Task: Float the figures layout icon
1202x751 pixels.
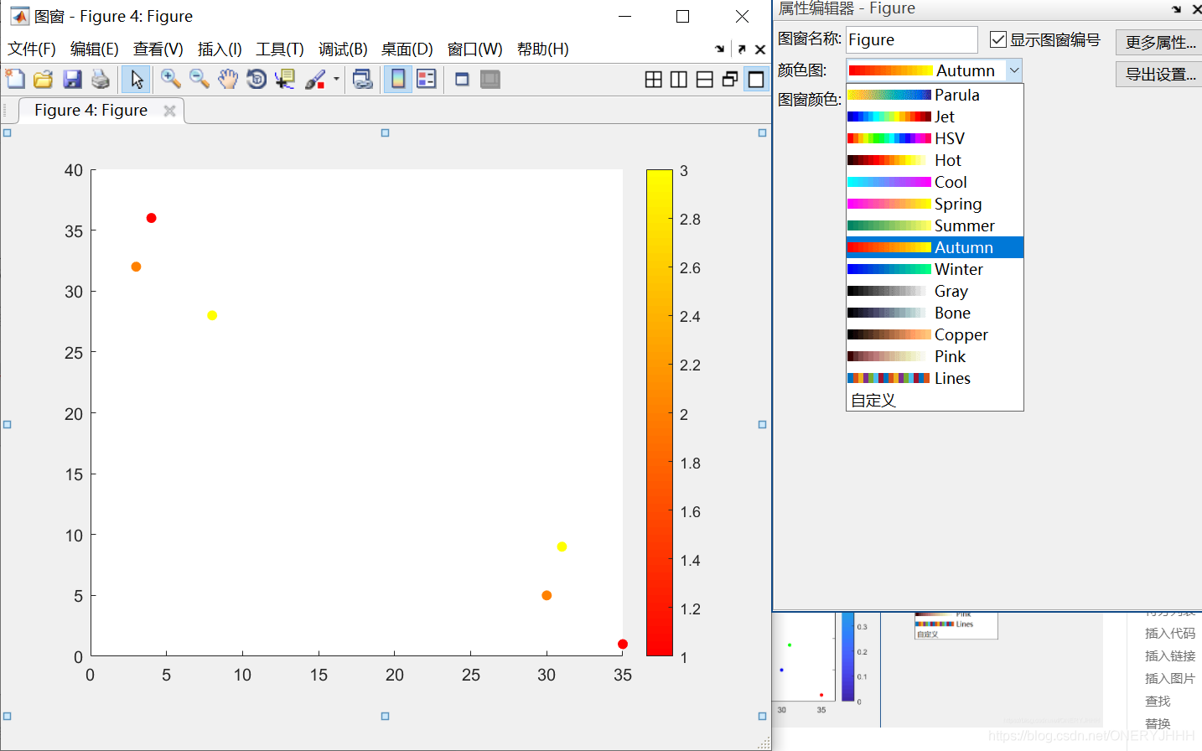Action: tap(730, 80)
